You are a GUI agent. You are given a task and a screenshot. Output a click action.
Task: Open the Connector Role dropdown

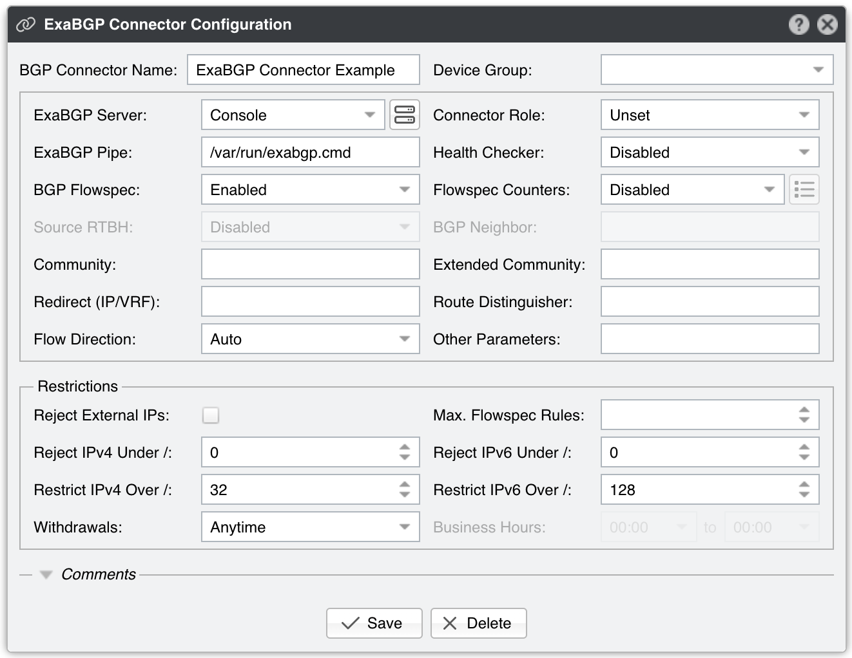click(x=710, y=115)
